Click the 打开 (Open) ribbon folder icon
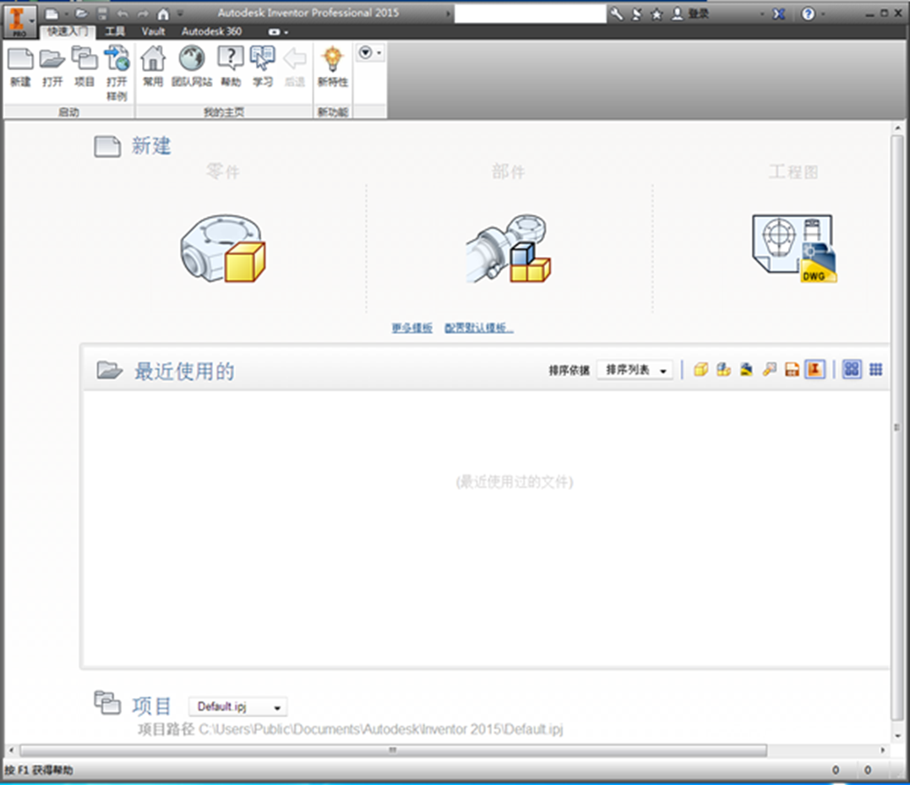This screenshot has height=785, width=910. (52, 67)
